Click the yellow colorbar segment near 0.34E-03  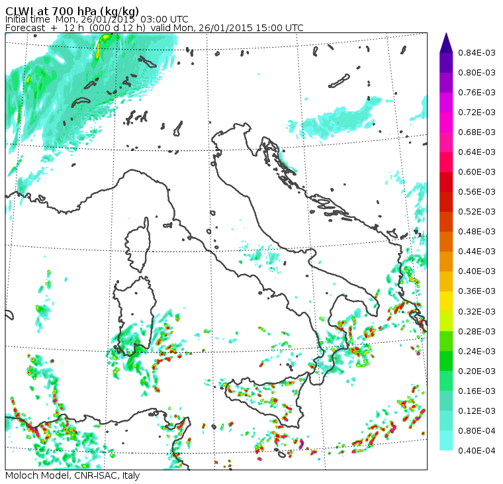pyautogui.click(x=446, y=301)
